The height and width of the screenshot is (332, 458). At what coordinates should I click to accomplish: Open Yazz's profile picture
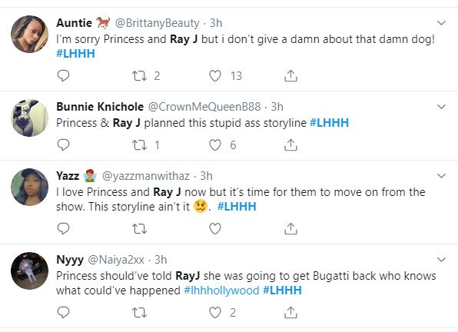(29, 187)
